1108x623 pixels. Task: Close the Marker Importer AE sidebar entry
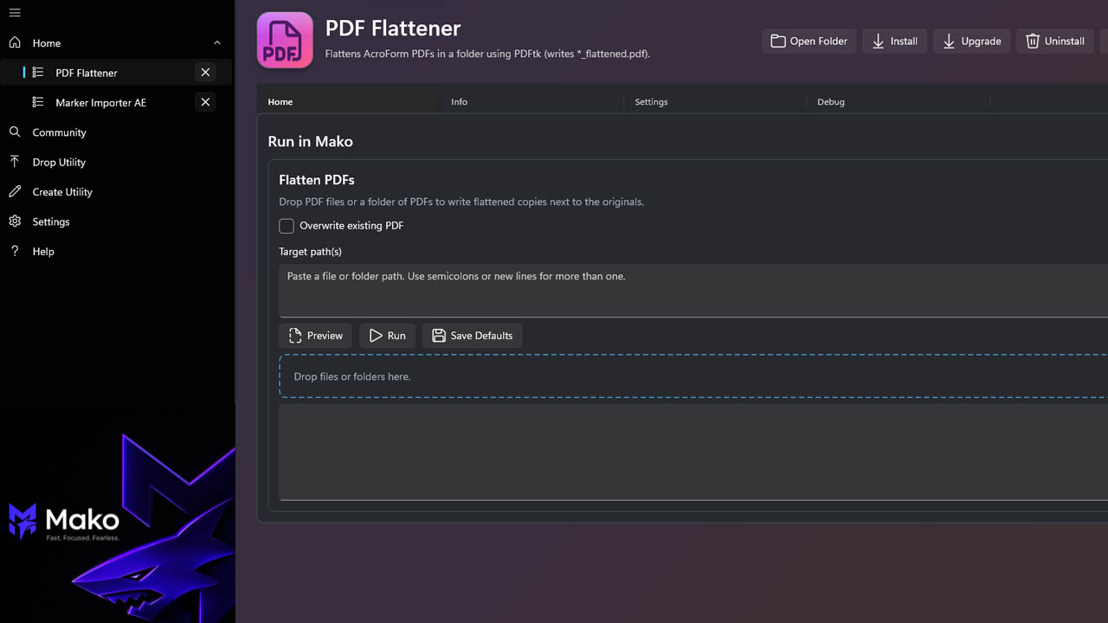(x=205, y=102)
